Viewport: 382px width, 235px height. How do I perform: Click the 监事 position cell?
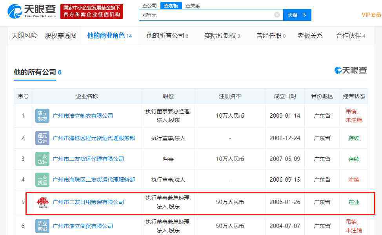168,159
